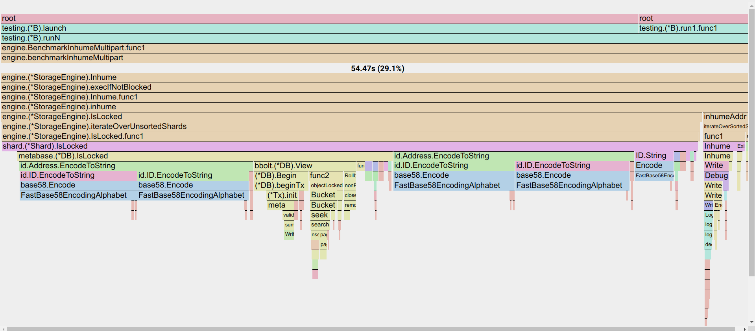The image size is (755, 331).
Task: Click the vertical scrollbar down arrow
Action: pos(752,322)
